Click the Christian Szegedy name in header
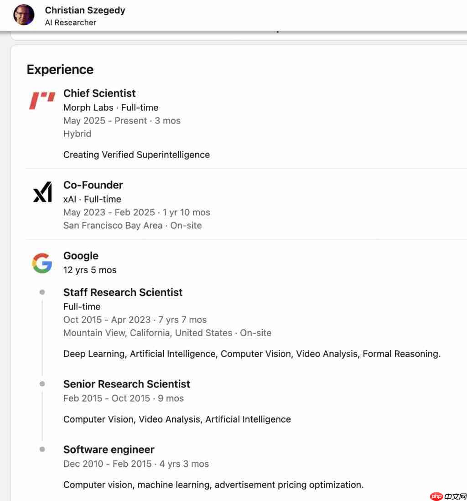Viewport: 467px width, 501px height. pos(85,10)
